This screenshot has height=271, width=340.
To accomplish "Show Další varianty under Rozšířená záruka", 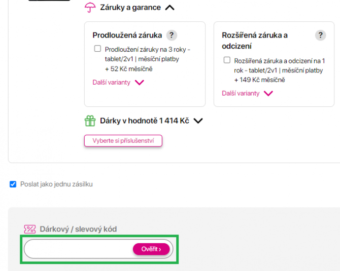I will 248,93.
